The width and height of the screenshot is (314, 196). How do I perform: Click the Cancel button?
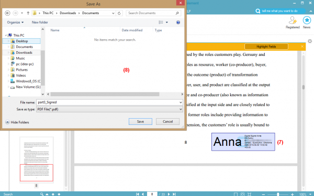(x=167, y=122)
